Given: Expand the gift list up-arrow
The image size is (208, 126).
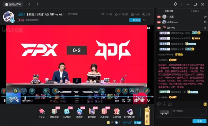Looking at the screenshot, I should point(139,113).
